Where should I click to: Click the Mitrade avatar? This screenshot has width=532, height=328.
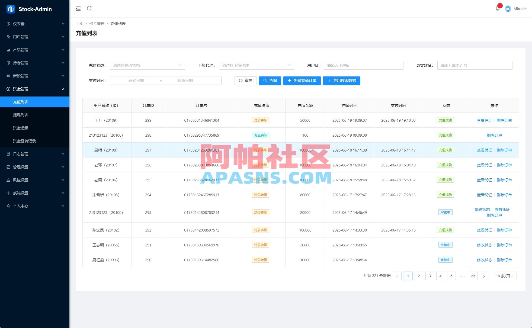(508, 9)
